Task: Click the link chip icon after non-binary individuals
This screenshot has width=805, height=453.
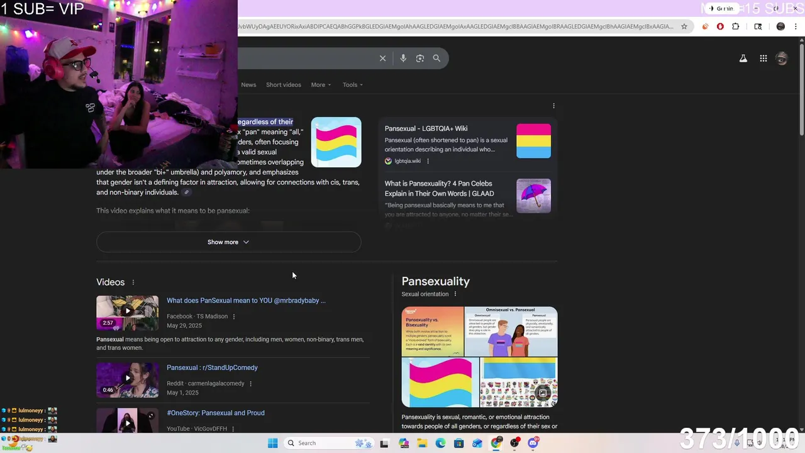Action: (x=186, y=193)
